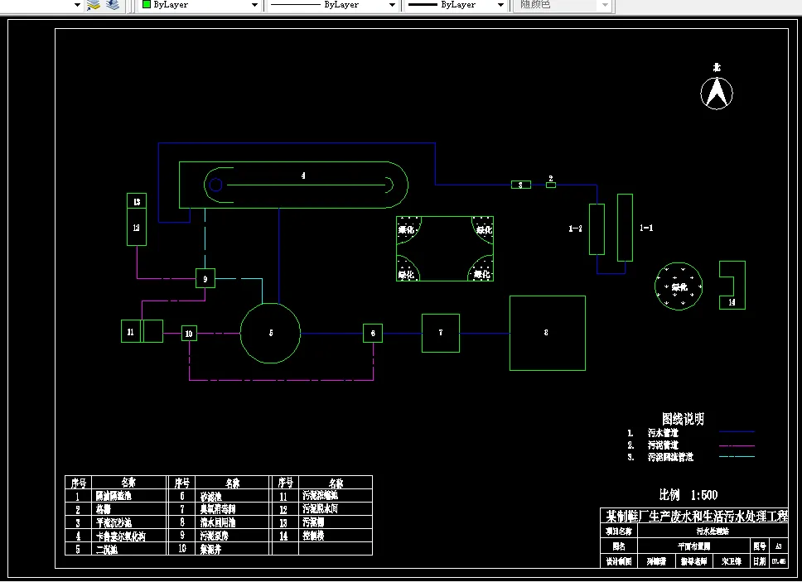The height and width of the screenshot is (582, 802).
Task: Select the large square labeled 8 in the drawing
Action: click(548, 333)
